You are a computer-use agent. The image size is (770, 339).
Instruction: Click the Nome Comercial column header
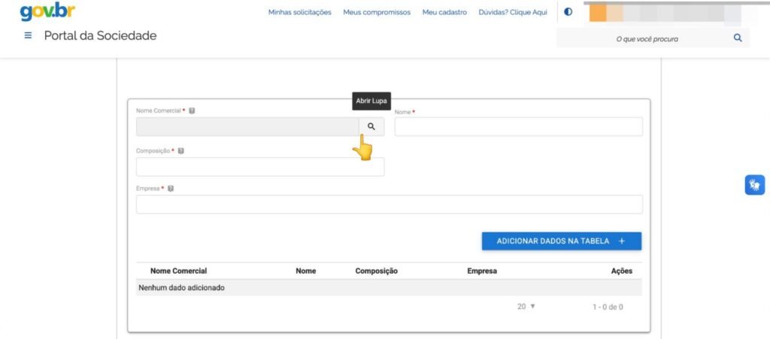[178, 271]
